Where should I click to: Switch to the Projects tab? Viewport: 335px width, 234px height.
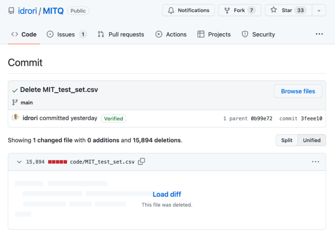click(x=214, y=35)
